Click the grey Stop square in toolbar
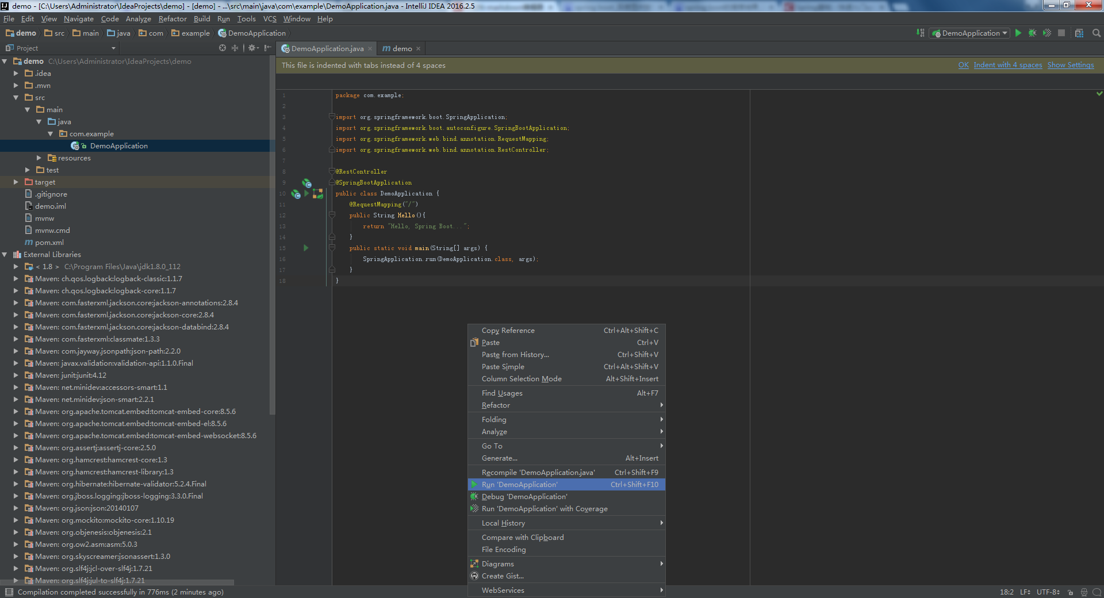 click(x=1061, y=33)
